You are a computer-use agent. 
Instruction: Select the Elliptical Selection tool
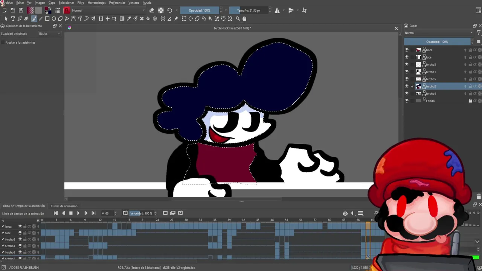pos(191,18)
